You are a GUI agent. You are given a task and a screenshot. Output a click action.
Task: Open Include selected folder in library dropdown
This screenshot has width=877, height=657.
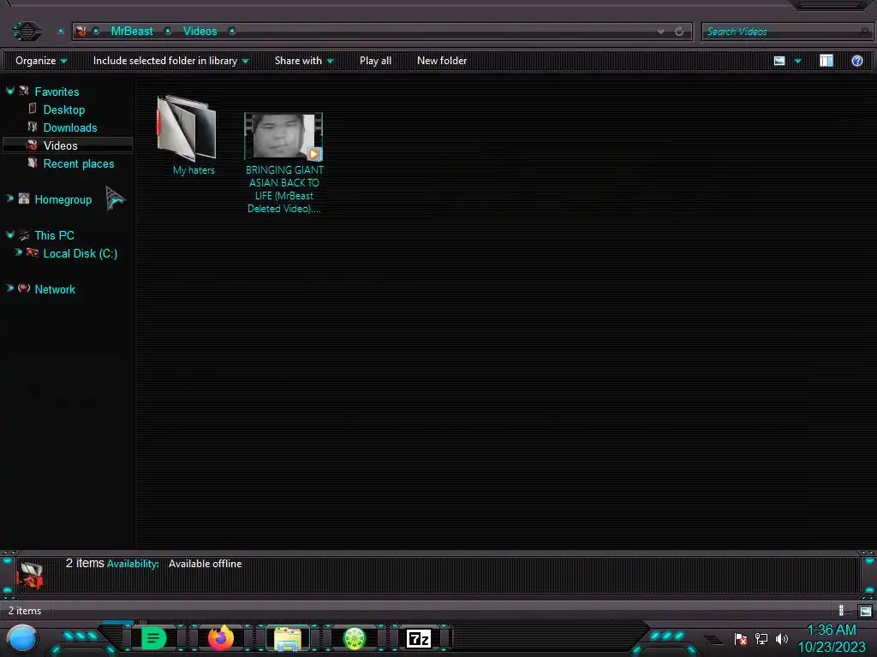(x=170, y=61)
